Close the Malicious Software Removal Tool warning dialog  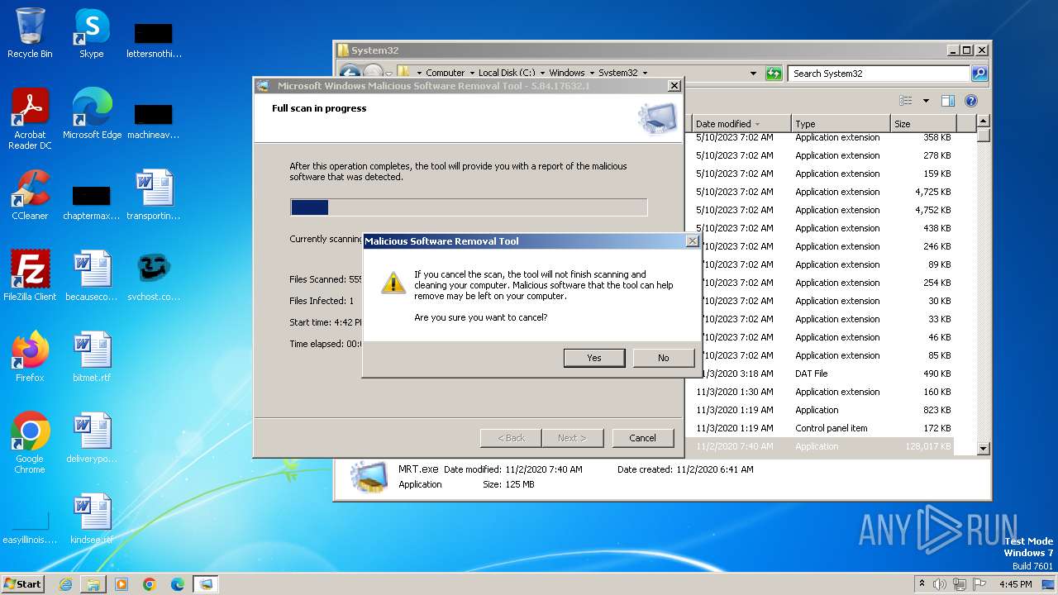coord(692,240)
